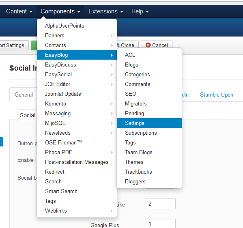Select Redirect menu entry

point(77,172)
